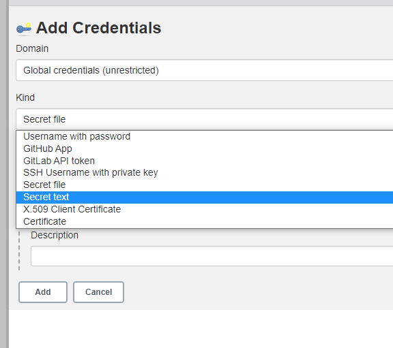This screenshot has width=393, height=348.
Task: Click the blank white area below the form
Action: (201, 329)
